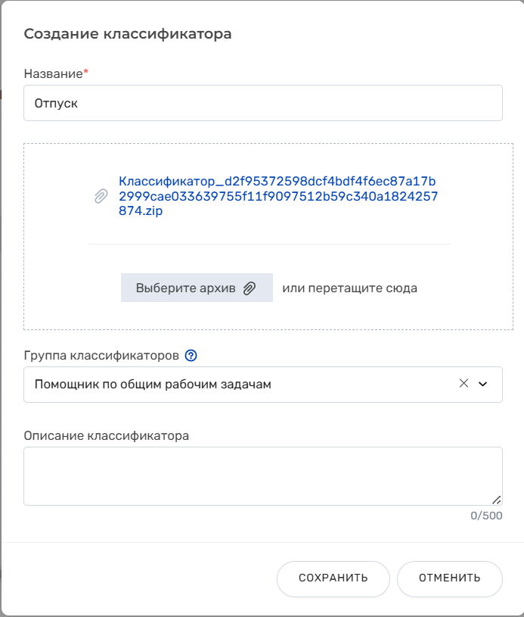This screenshot has width=524, height=617.
Task: Save the classifier with СОХРАНИТЬ
Action: pyautogui.click(x=333, y=579)
